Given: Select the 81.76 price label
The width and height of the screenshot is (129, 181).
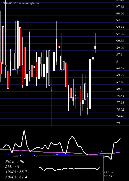Looking at the screenshot, I should click(120, 82).
